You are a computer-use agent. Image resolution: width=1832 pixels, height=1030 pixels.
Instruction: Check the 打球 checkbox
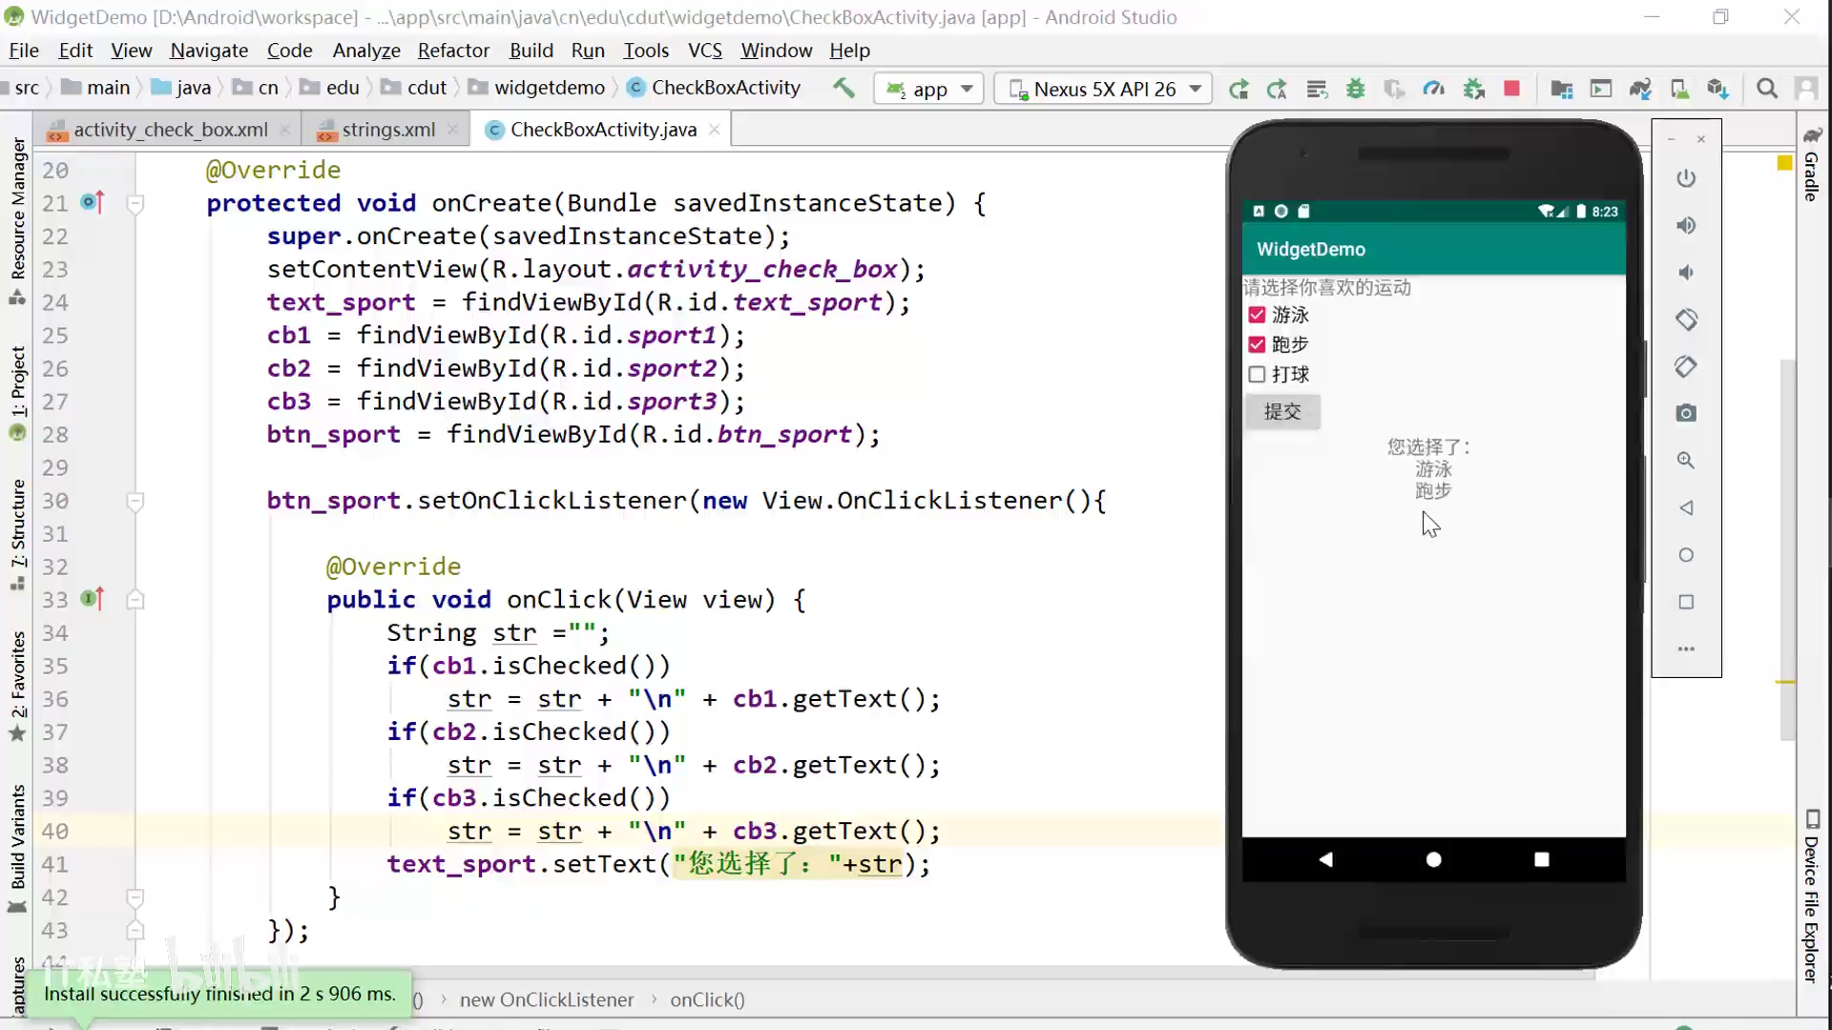click(x=1257, y=374)
